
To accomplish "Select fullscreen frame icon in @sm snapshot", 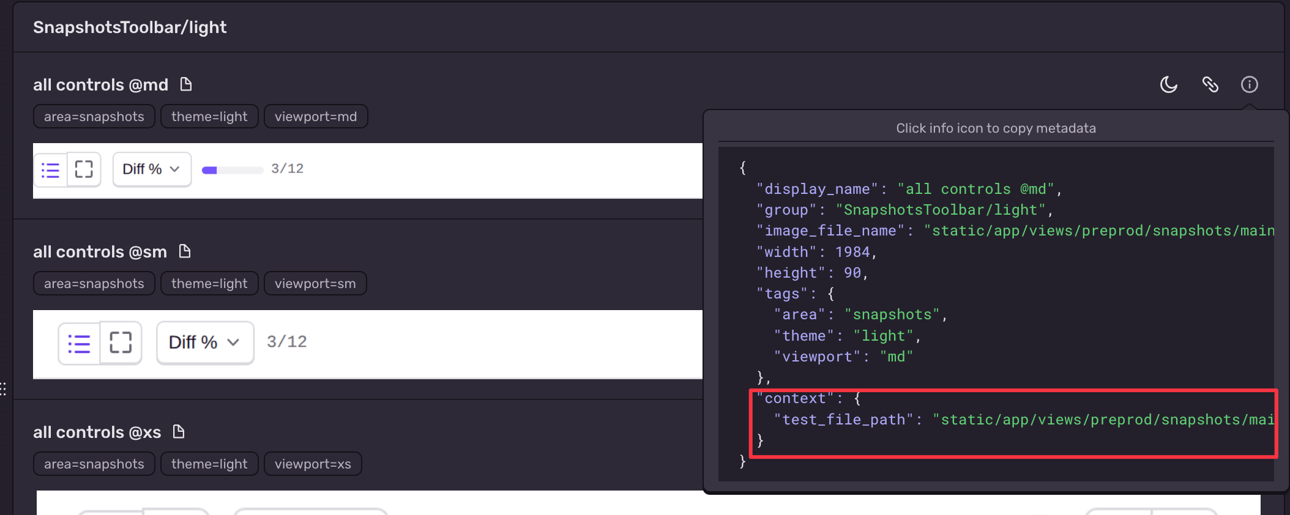I will (x=121, y=343).
